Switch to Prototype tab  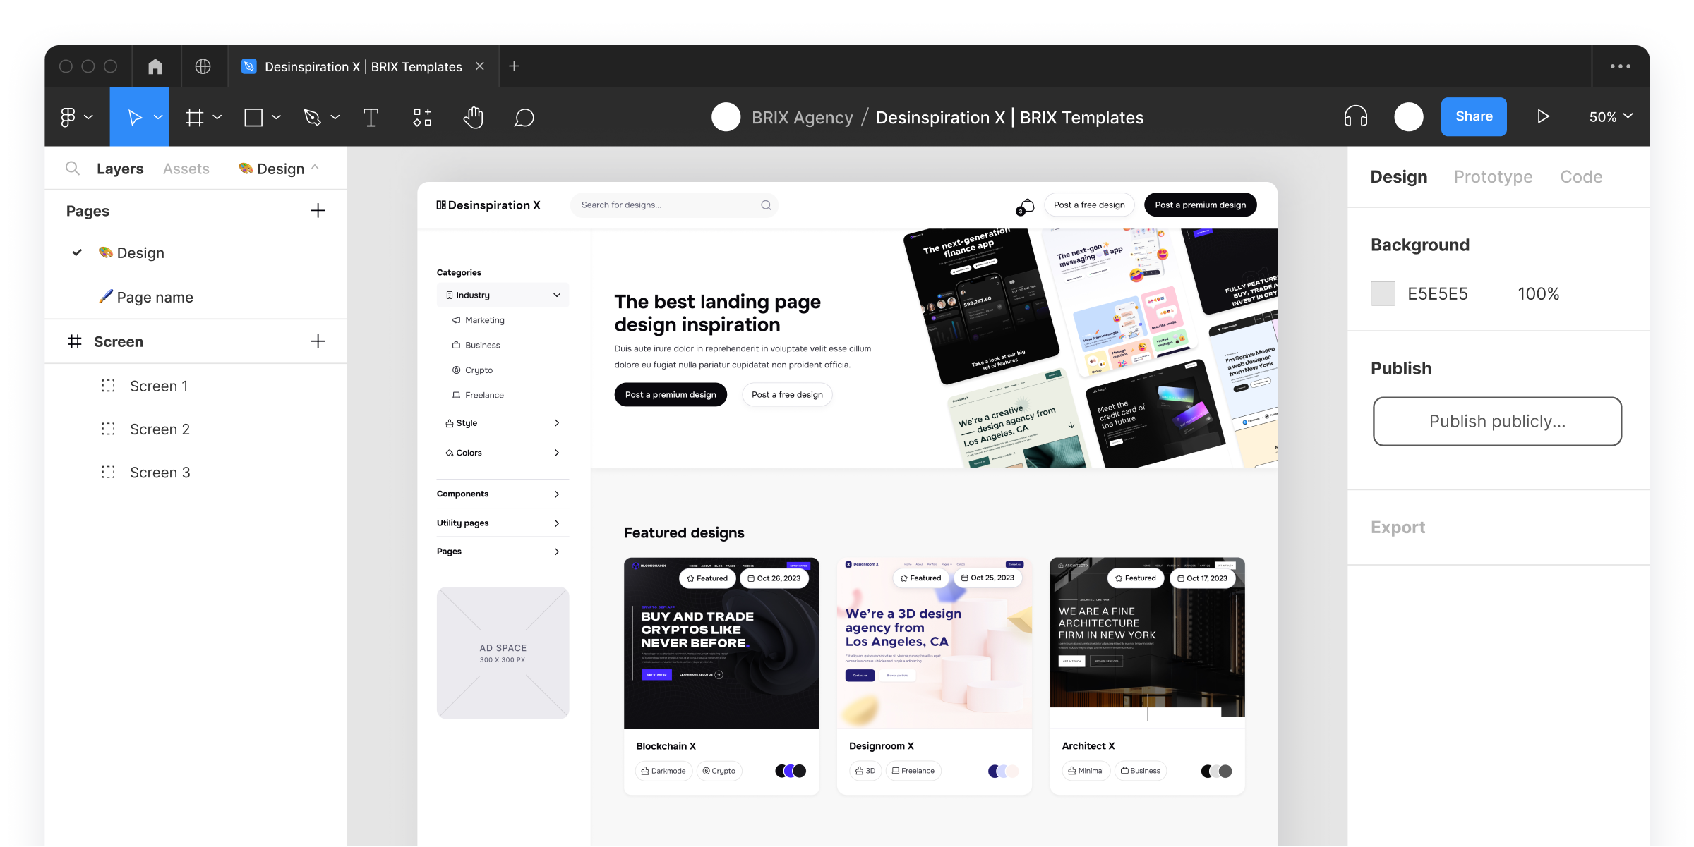point(1492,175)
